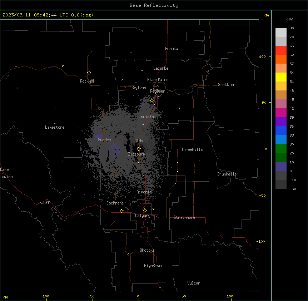Pick the white 80–70 dBZ legend swatch
The height and width of the screenshot is (301, 308).
click(x=281, y=33)
